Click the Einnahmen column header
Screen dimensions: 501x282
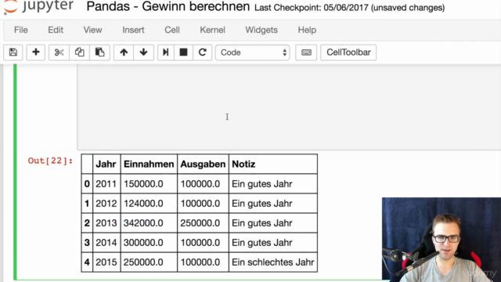tap(149, 164)
